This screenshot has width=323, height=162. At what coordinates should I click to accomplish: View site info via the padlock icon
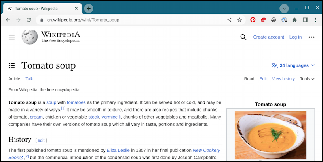click(x=42, y=20)
